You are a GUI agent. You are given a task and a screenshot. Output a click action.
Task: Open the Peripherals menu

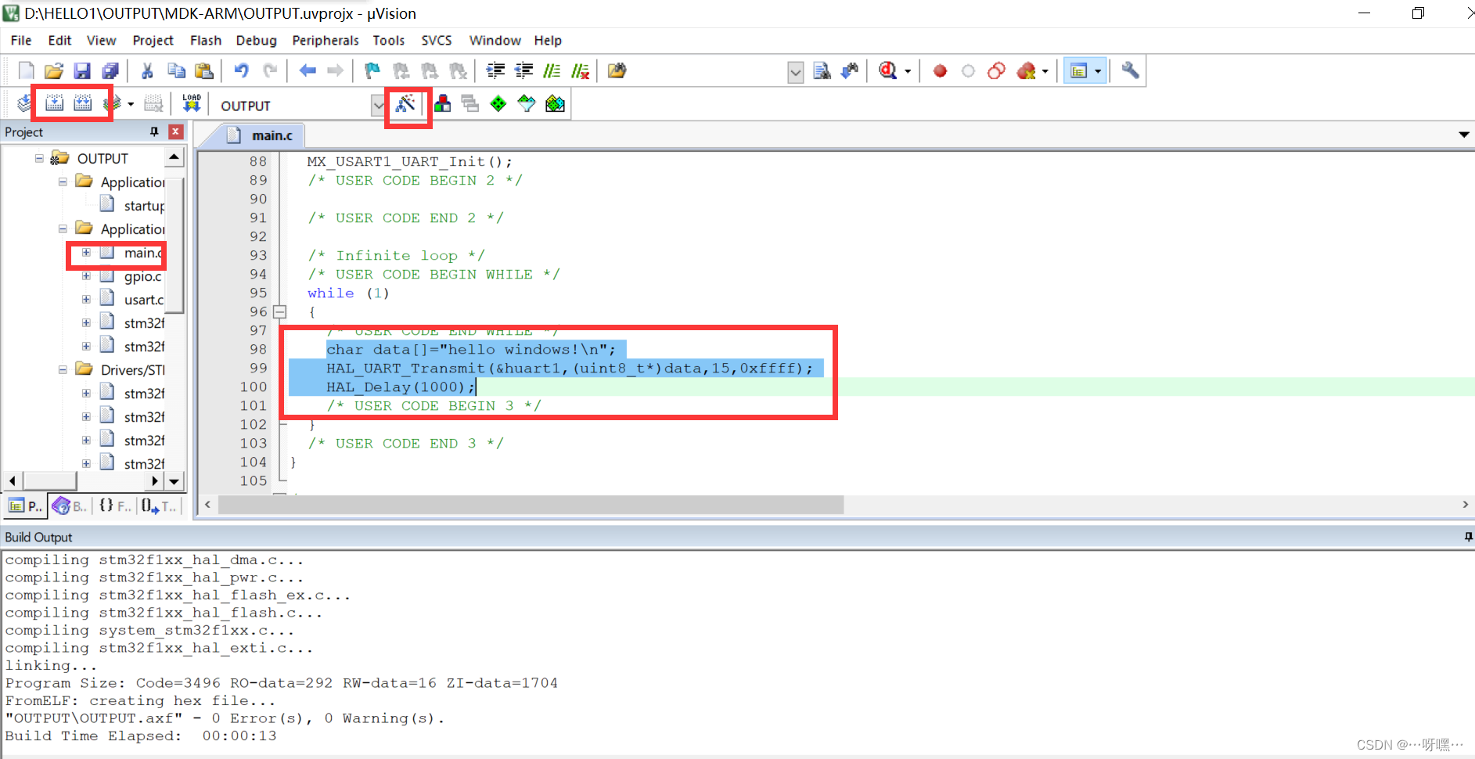pos(325,41)
